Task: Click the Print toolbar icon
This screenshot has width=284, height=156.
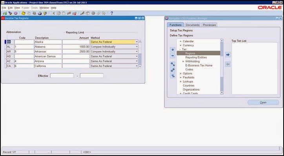Action: (x=40, y=13)
